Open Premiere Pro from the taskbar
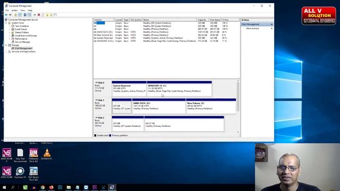 [95, 187]
